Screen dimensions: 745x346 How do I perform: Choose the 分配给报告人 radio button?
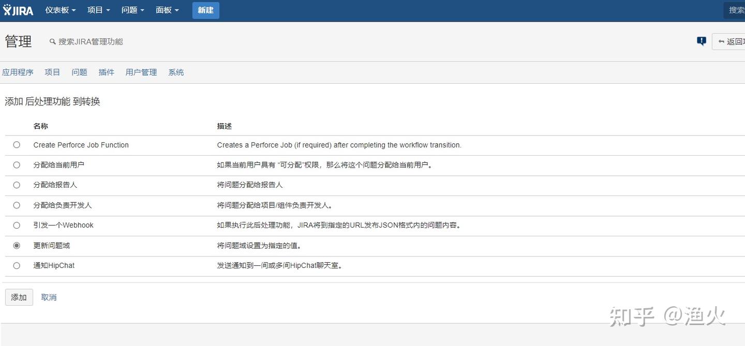tap(17, 185)
